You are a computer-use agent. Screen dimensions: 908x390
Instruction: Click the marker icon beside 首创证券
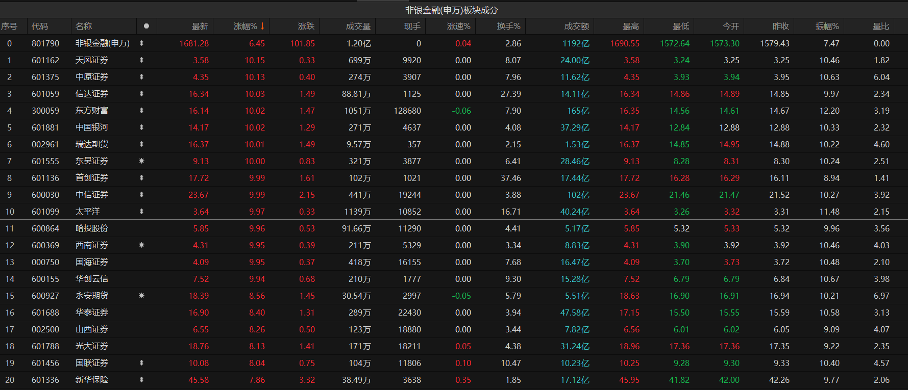141,178
